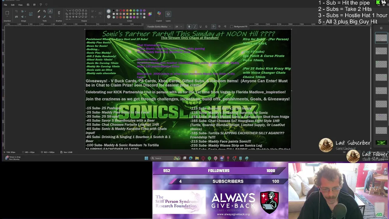Select the Rectangle shape
Viewport: 389px width, 219px height.
pyautogui.click(x=76, y=10)
